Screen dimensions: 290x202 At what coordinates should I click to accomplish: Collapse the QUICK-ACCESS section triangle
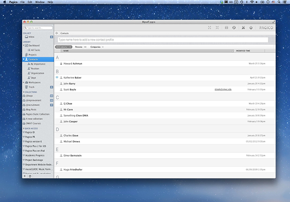coord(24,128)
